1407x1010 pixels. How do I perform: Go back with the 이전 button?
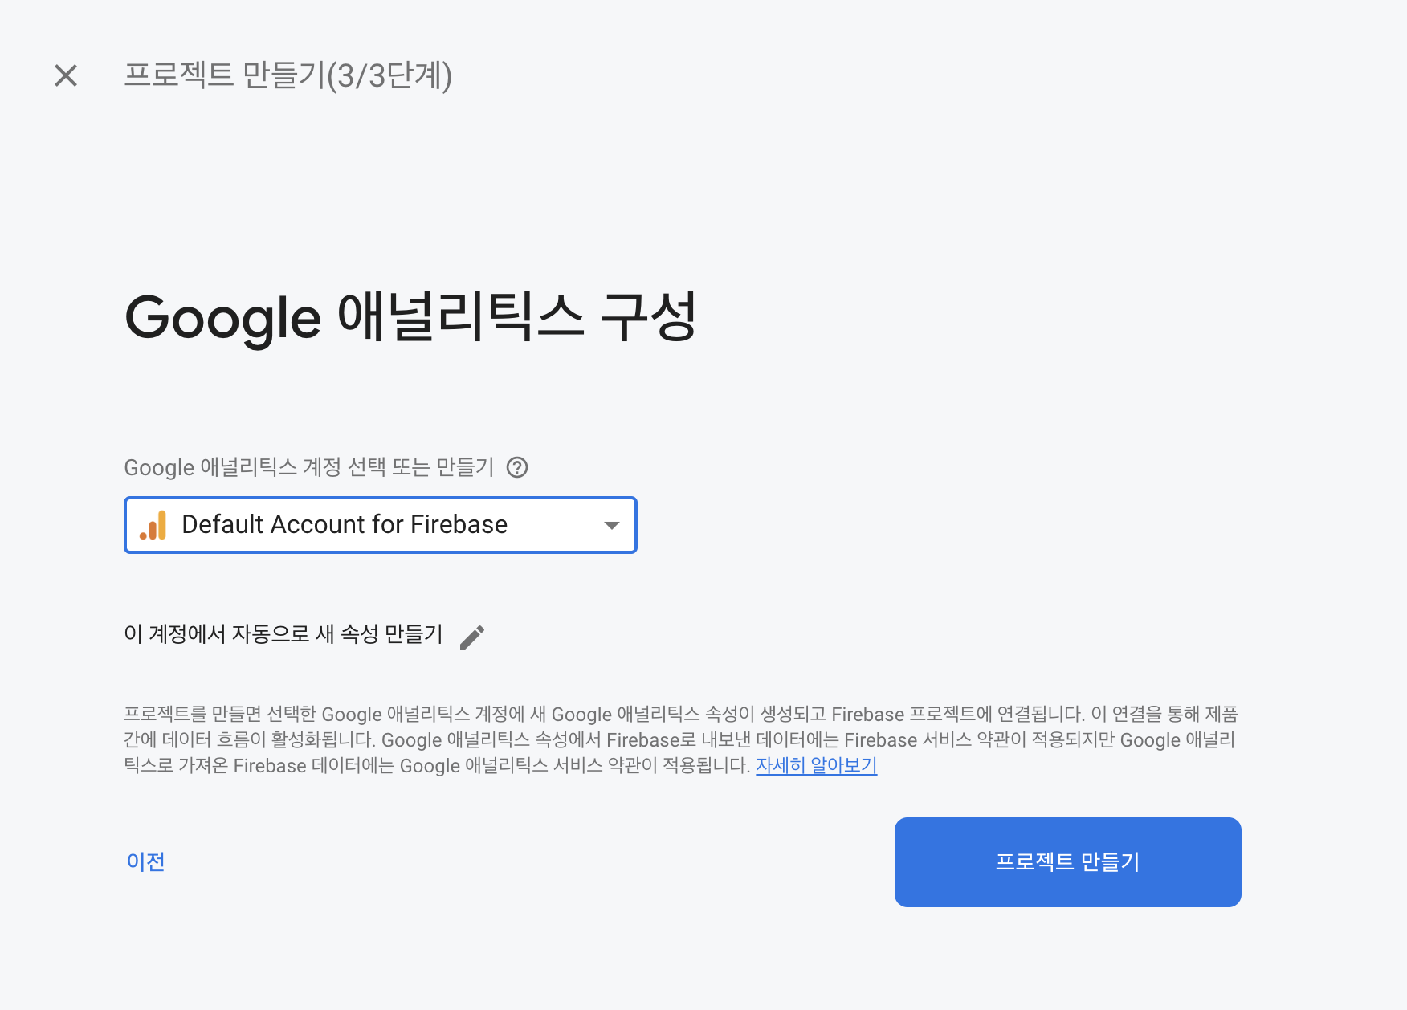coord(146,861)
